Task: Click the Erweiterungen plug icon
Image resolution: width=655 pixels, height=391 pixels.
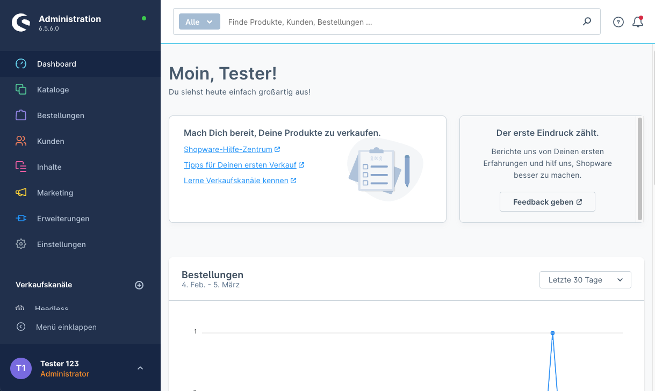Action: click(21, 219)
